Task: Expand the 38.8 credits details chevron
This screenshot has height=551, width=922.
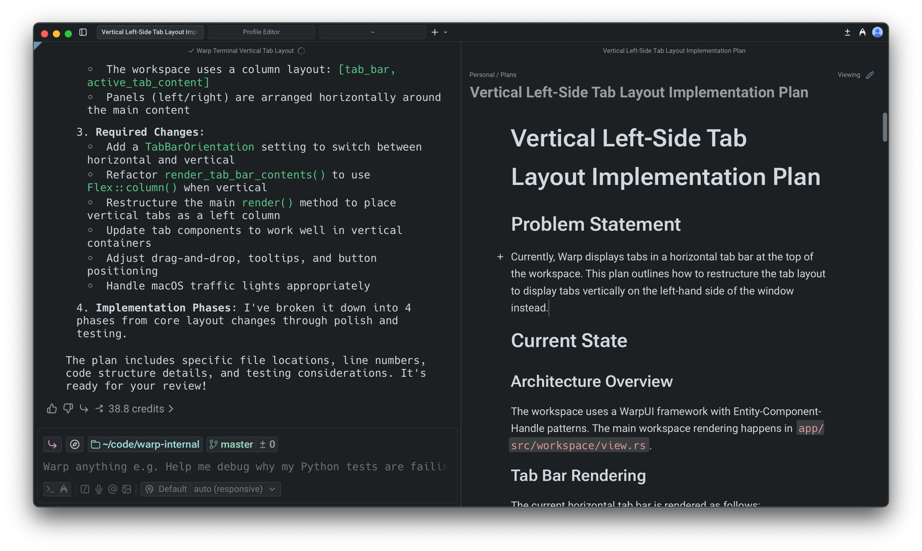Action: pos(171,409)
